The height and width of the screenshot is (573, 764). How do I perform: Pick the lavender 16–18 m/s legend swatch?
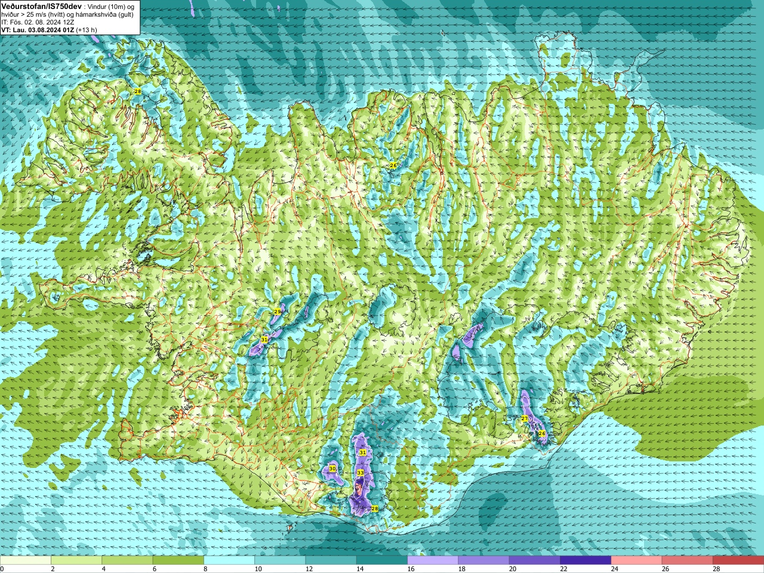433,560
